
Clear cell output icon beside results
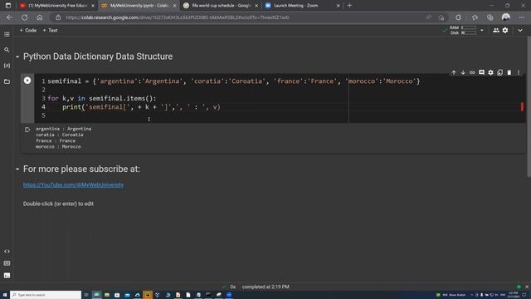(27, 130)
